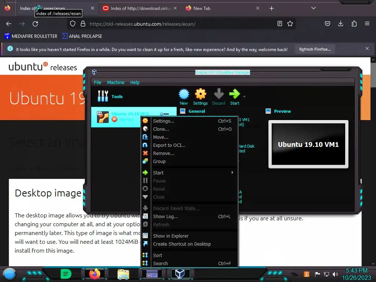Open the VM list item menu button
The height and width of the screenshot is (282, 376).
point(165,114)
